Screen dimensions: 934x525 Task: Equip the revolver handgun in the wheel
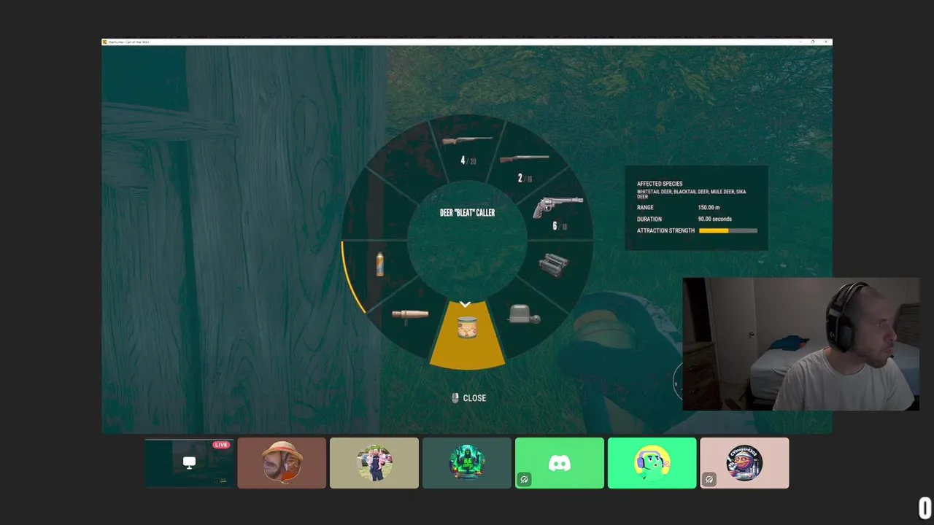click(x=557, y=207)
